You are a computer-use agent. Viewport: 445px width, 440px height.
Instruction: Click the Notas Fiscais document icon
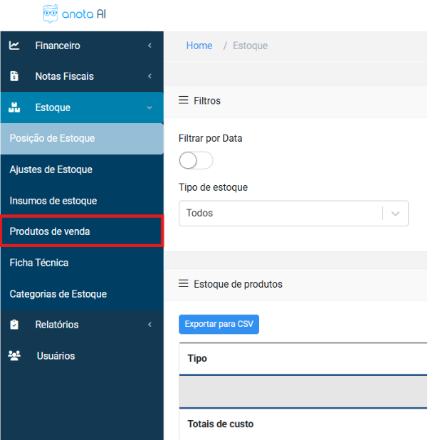point(14,76)
